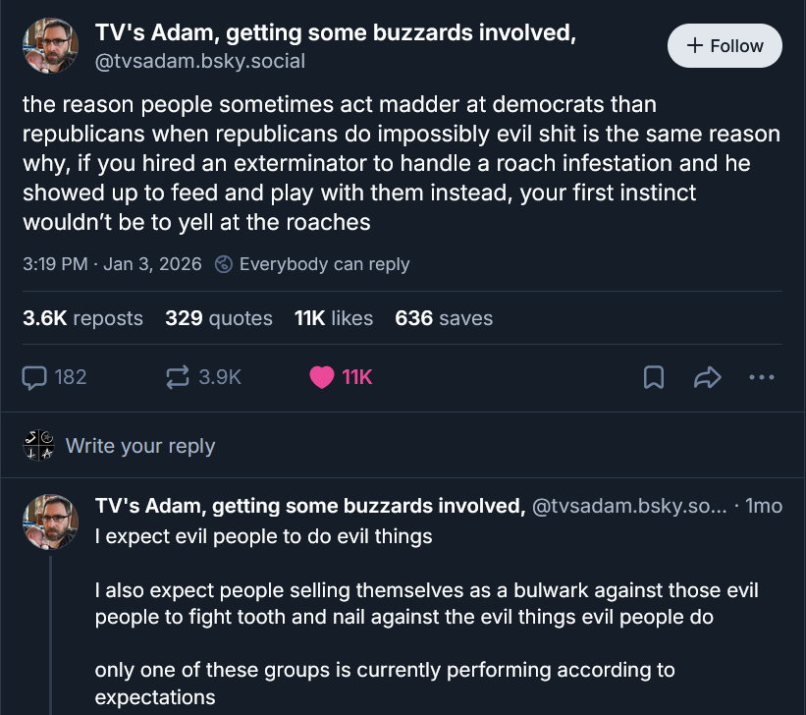The width and height of the screenshot is (806, 715).
Task: Click the Everybody can reply setting
Action: point(324,264)
